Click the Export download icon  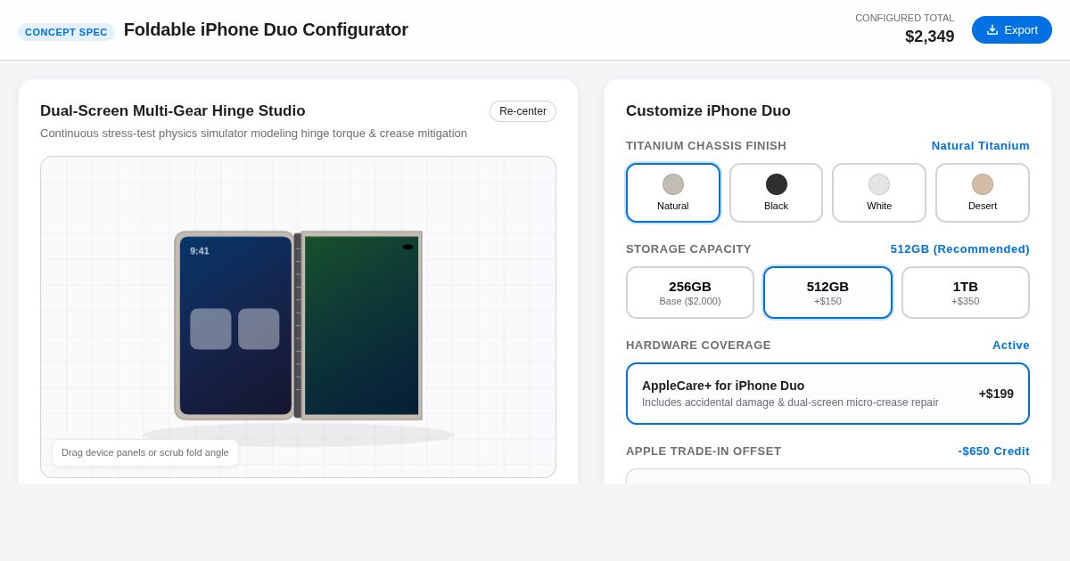[992, 29]
